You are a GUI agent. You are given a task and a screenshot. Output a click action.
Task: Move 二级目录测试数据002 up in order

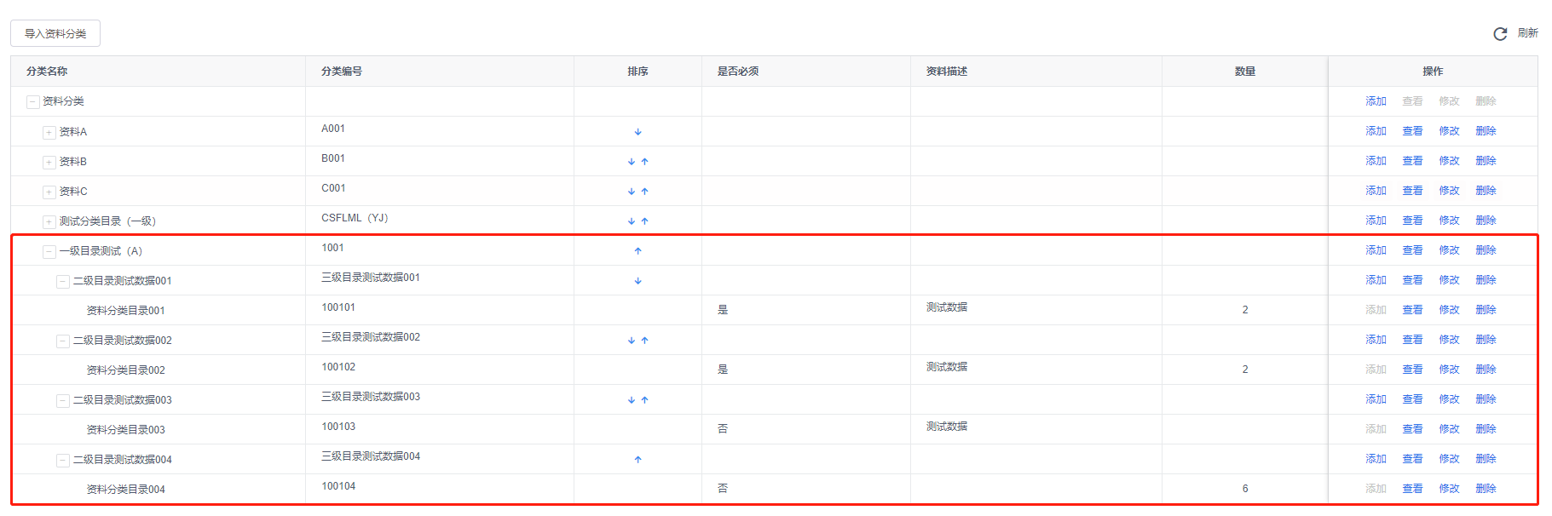[644, 341]
